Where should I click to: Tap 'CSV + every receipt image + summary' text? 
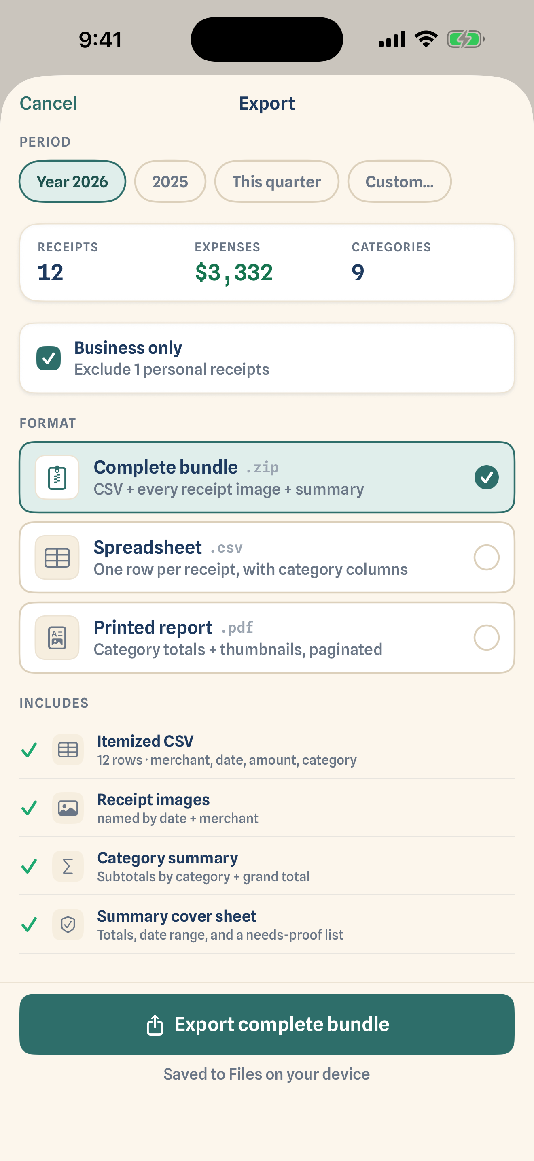[229, 489]
